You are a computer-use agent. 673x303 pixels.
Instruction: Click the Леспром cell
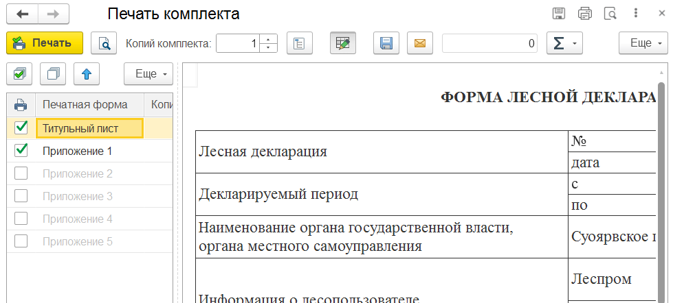(x=613, y=279)
